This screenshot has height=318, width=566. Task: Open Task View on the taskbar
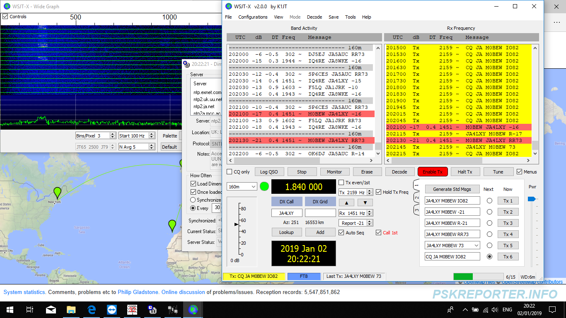pyautogui.click(x=30, y=309)
